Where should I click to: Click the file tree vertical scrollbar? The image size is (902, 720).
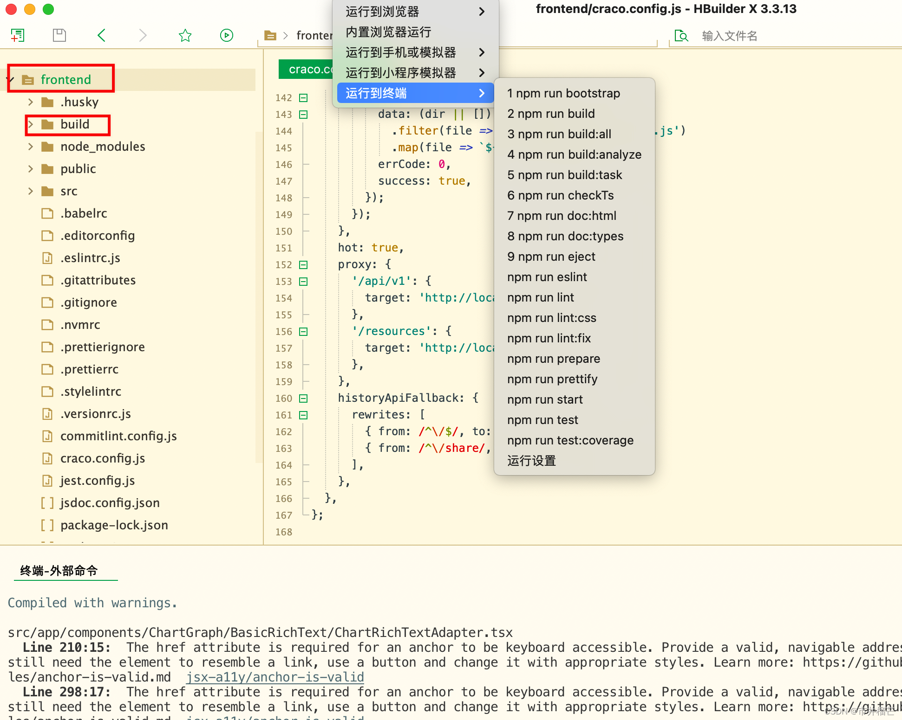tap(259, 297)
